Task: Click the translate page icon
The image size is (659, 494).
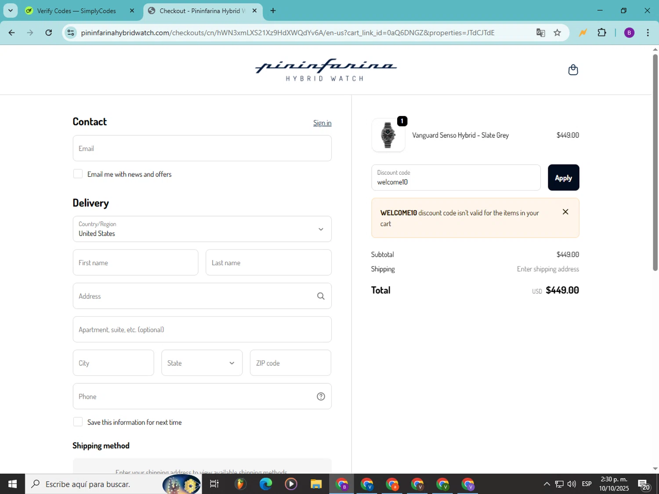Action: (x=540, y=32)
